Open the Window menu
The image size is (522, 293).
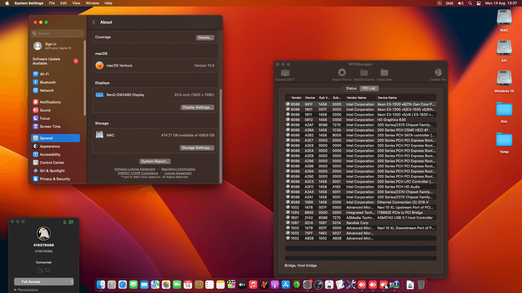tap(92, 3)
